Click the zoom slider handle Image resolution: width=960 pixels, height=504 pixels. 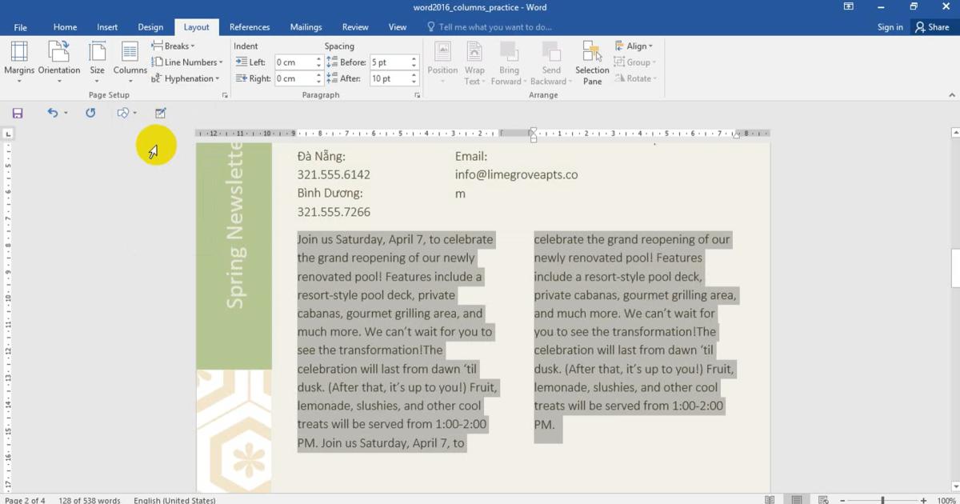pos(882,500)
